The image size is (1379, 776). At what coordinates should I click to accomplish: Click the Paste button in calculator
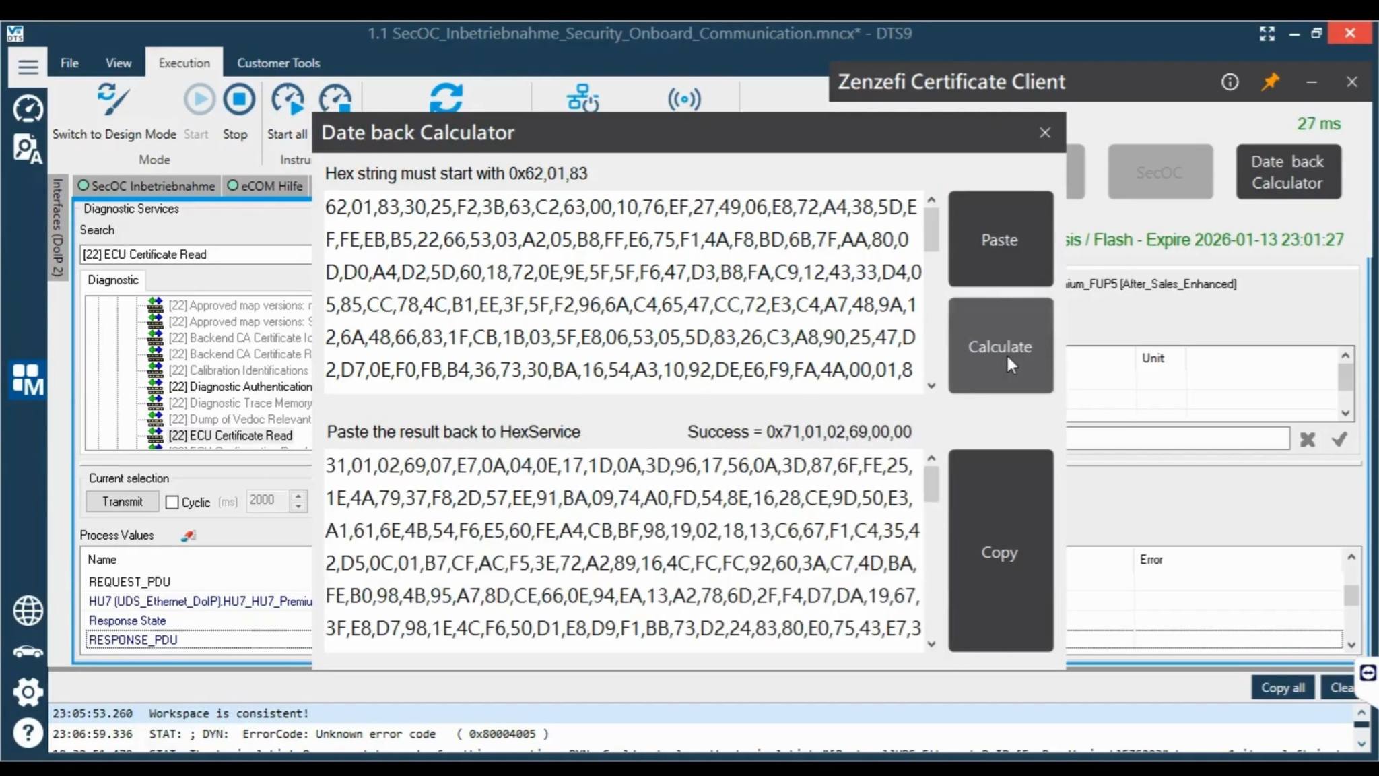click(1000, 239)
